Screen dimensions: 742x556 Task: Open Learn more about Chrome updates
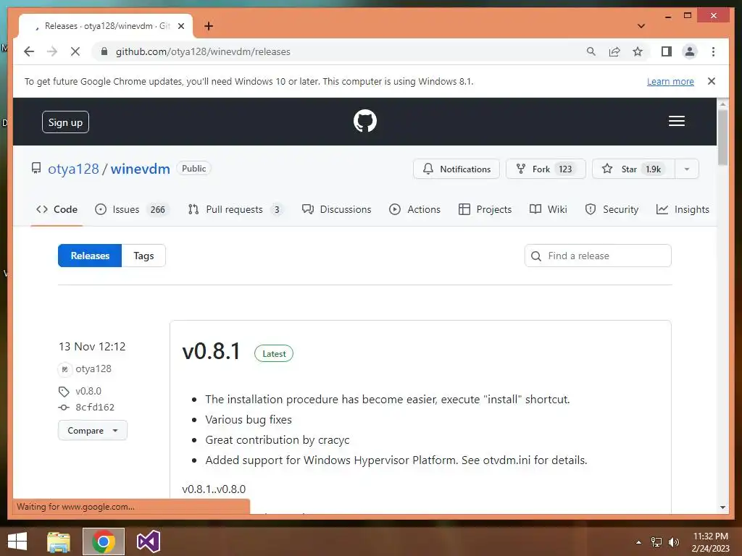pos(670,81)
